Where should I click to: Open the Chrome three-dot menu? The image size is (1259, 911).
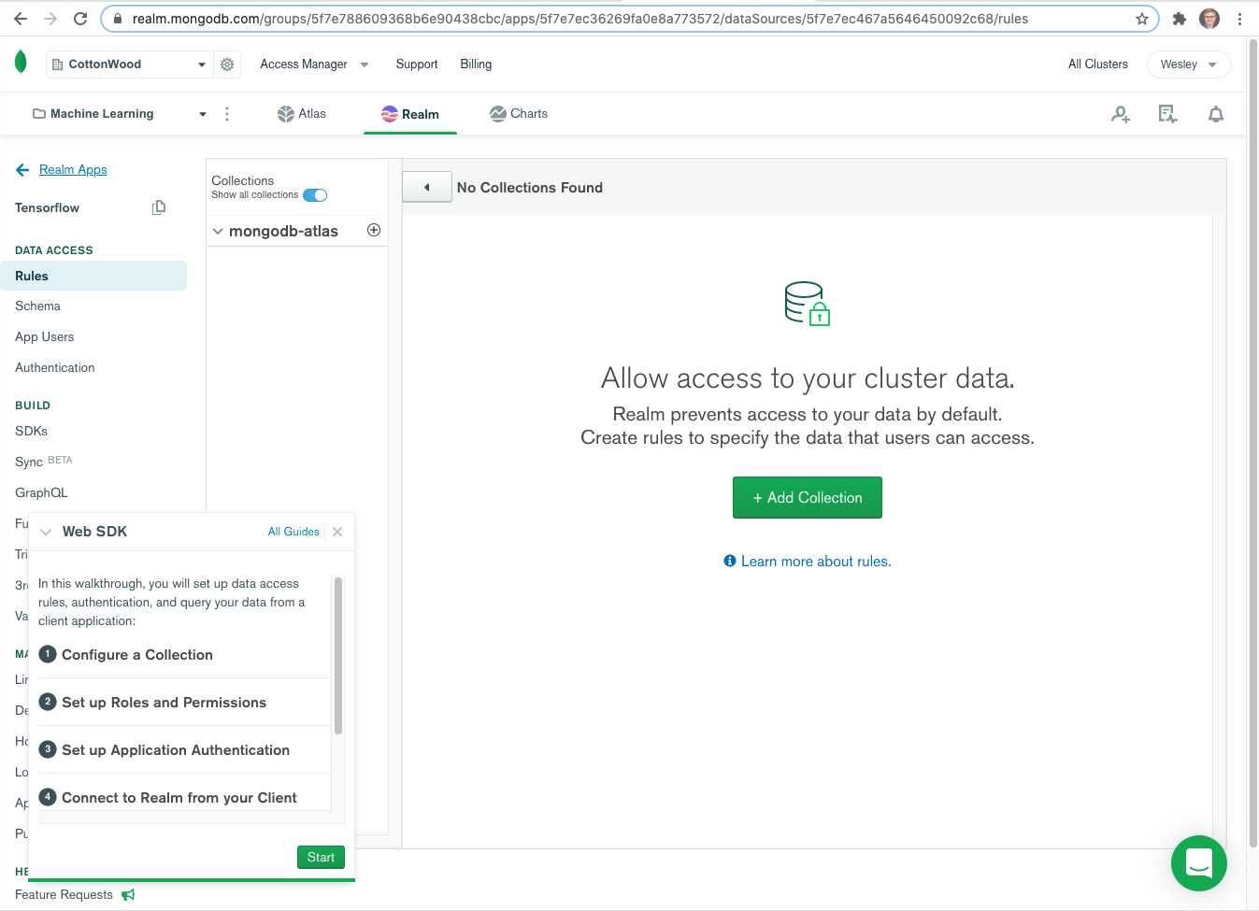(x=1239, y=19)
